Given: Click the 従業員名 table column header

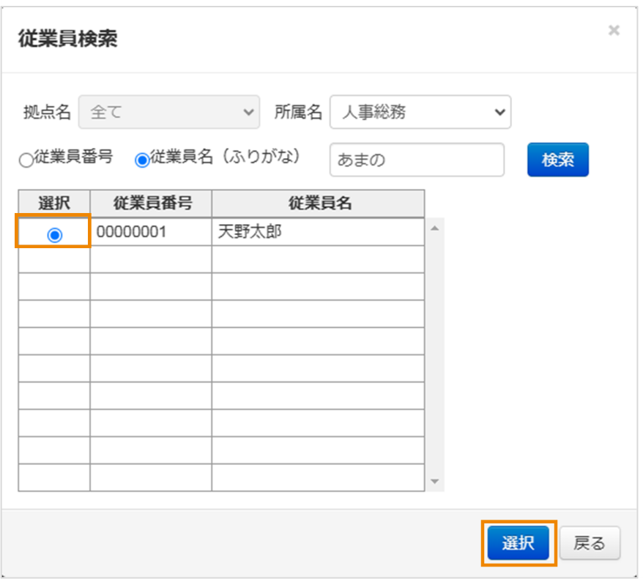Looking at the screenshot, I should coord(317,203).
